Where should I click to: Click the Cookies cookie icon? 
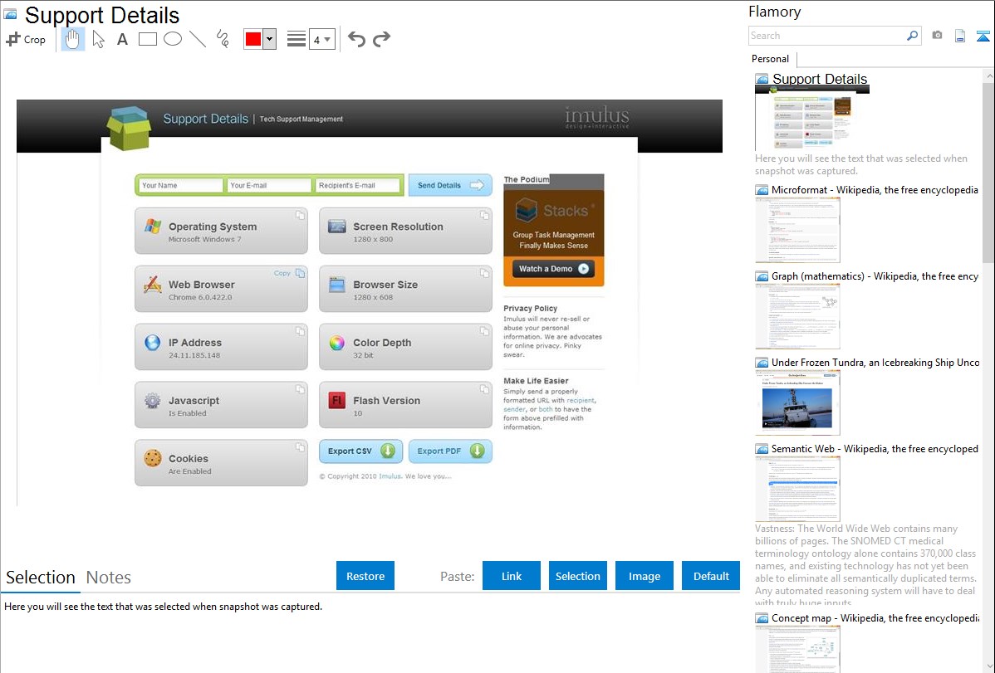coord(152,458)
